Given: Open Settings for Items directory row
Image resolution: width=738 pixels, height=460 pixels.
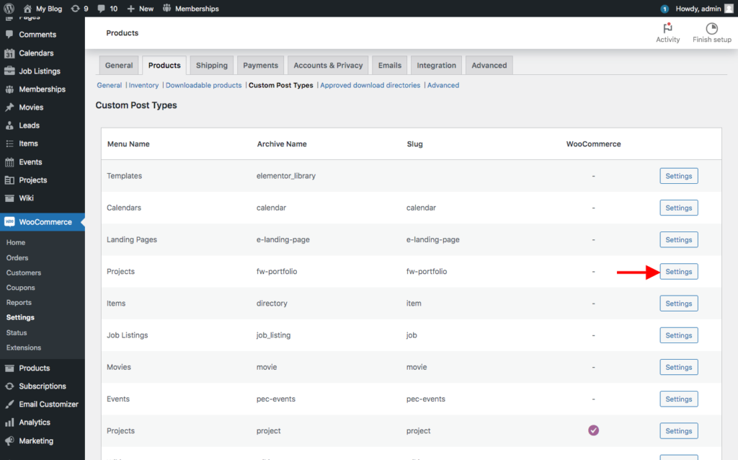Looking at the screenshot, I should pyautogui.click(x=679, y=304).
